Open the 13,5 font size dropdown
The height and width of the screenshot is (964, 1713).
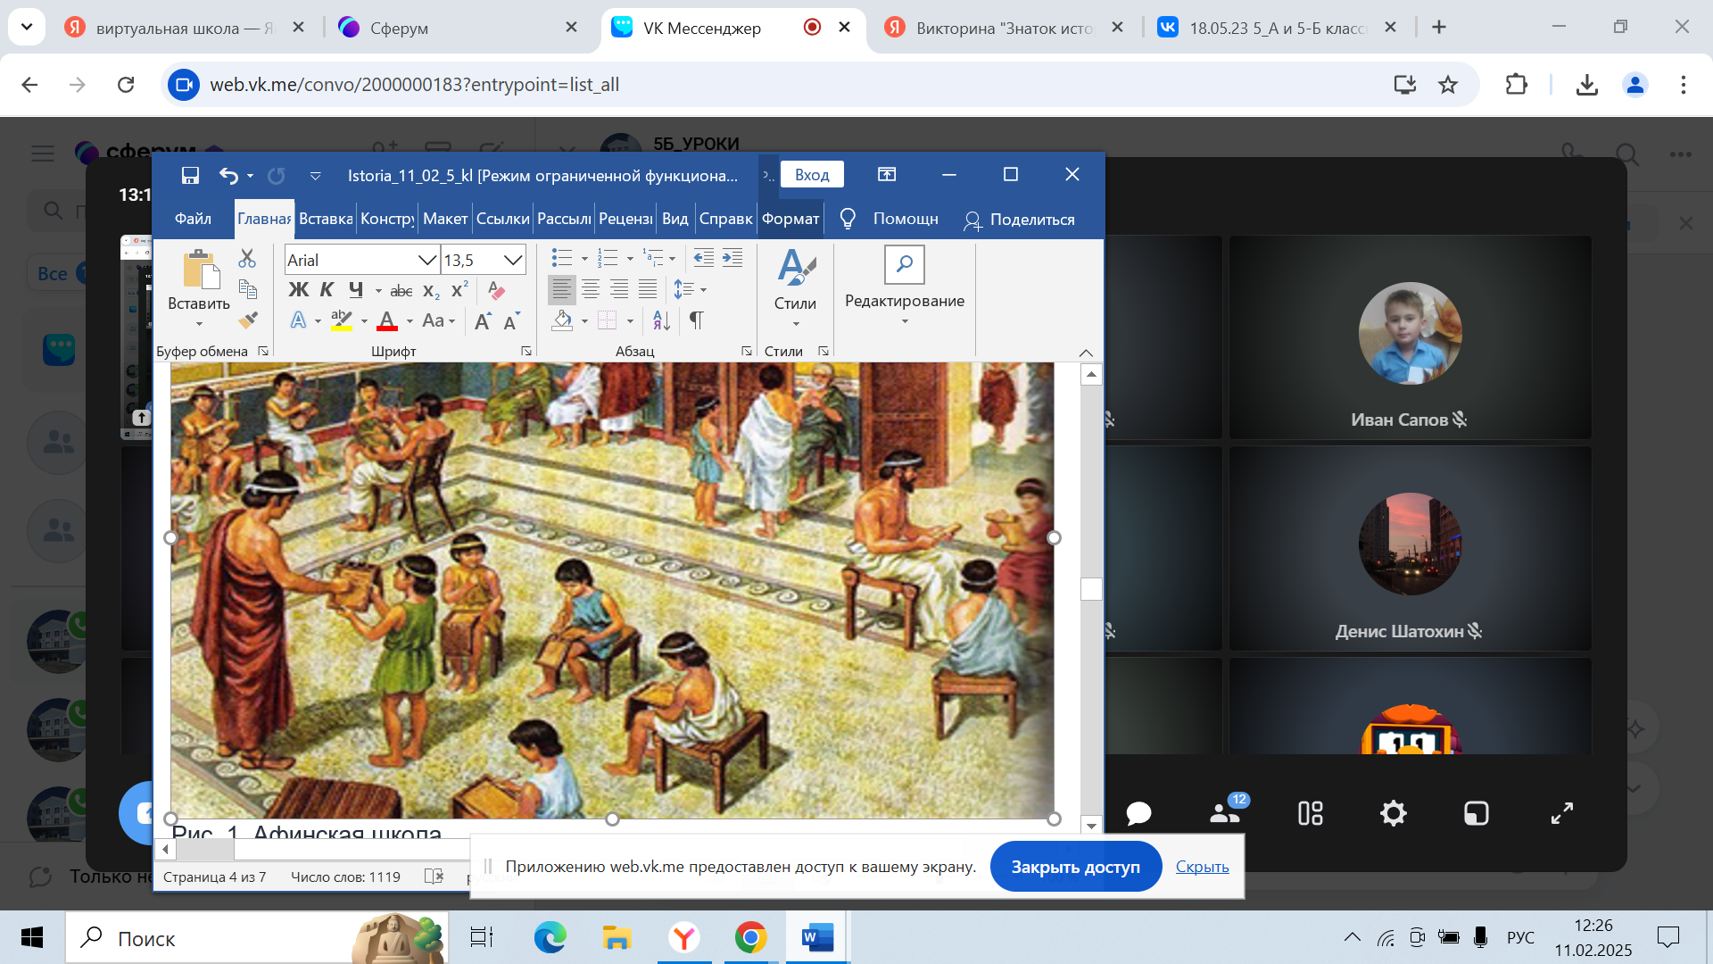(x=512, y=260)
